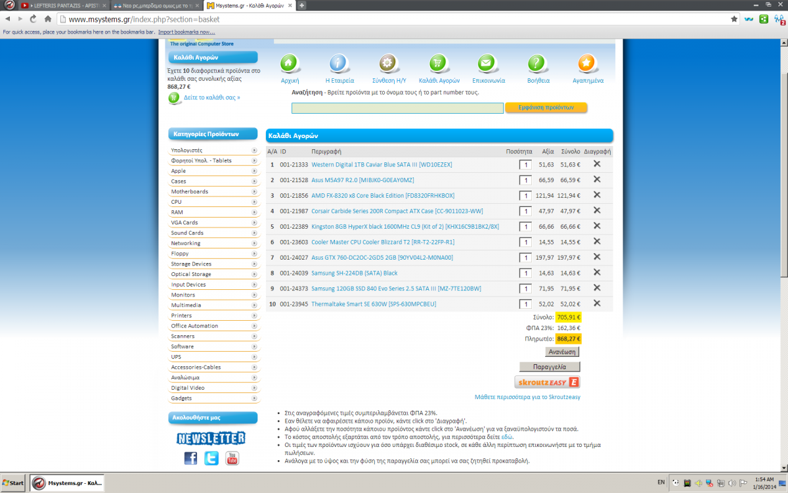788x493 pixels.
Task: Click the Καλάθι Αγορών cart icon
Action: pos(438,64)
